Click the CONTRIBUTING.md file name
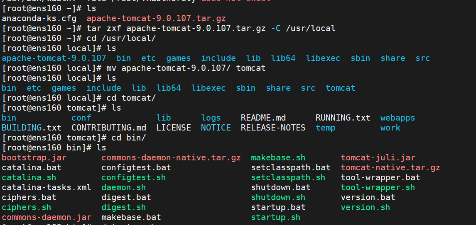Image resolution: width=476 pixels, height=225 pixels. (x=109, y=128)
